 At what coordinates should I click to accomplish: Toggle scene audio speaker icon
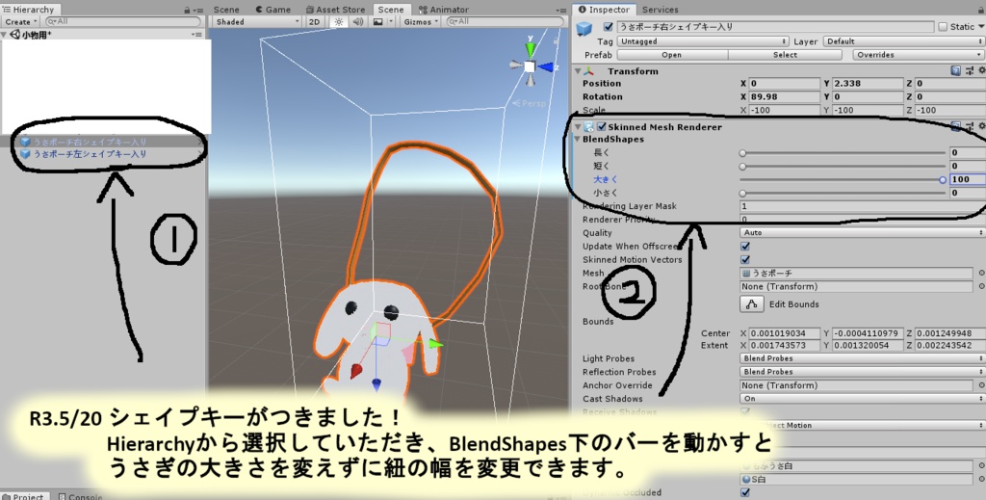coord(358,21)
